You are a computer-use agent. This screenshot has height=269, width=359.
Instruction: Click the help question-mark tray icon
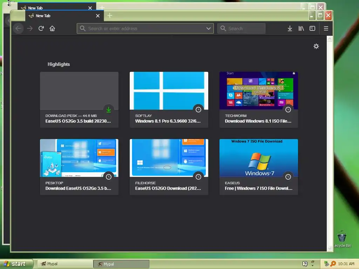(305, 264)
